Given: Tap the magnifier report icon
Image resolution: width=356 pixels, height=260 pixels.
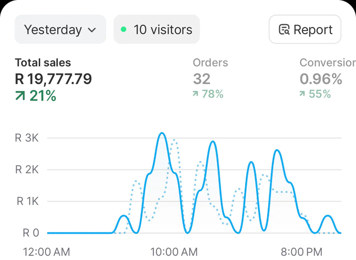Looking at the screenshot, I should point(283,30).
